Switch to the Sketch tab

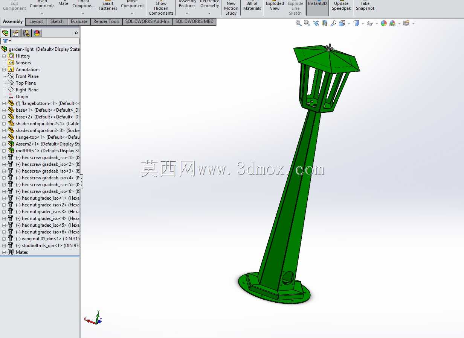[x=57, y=21]
